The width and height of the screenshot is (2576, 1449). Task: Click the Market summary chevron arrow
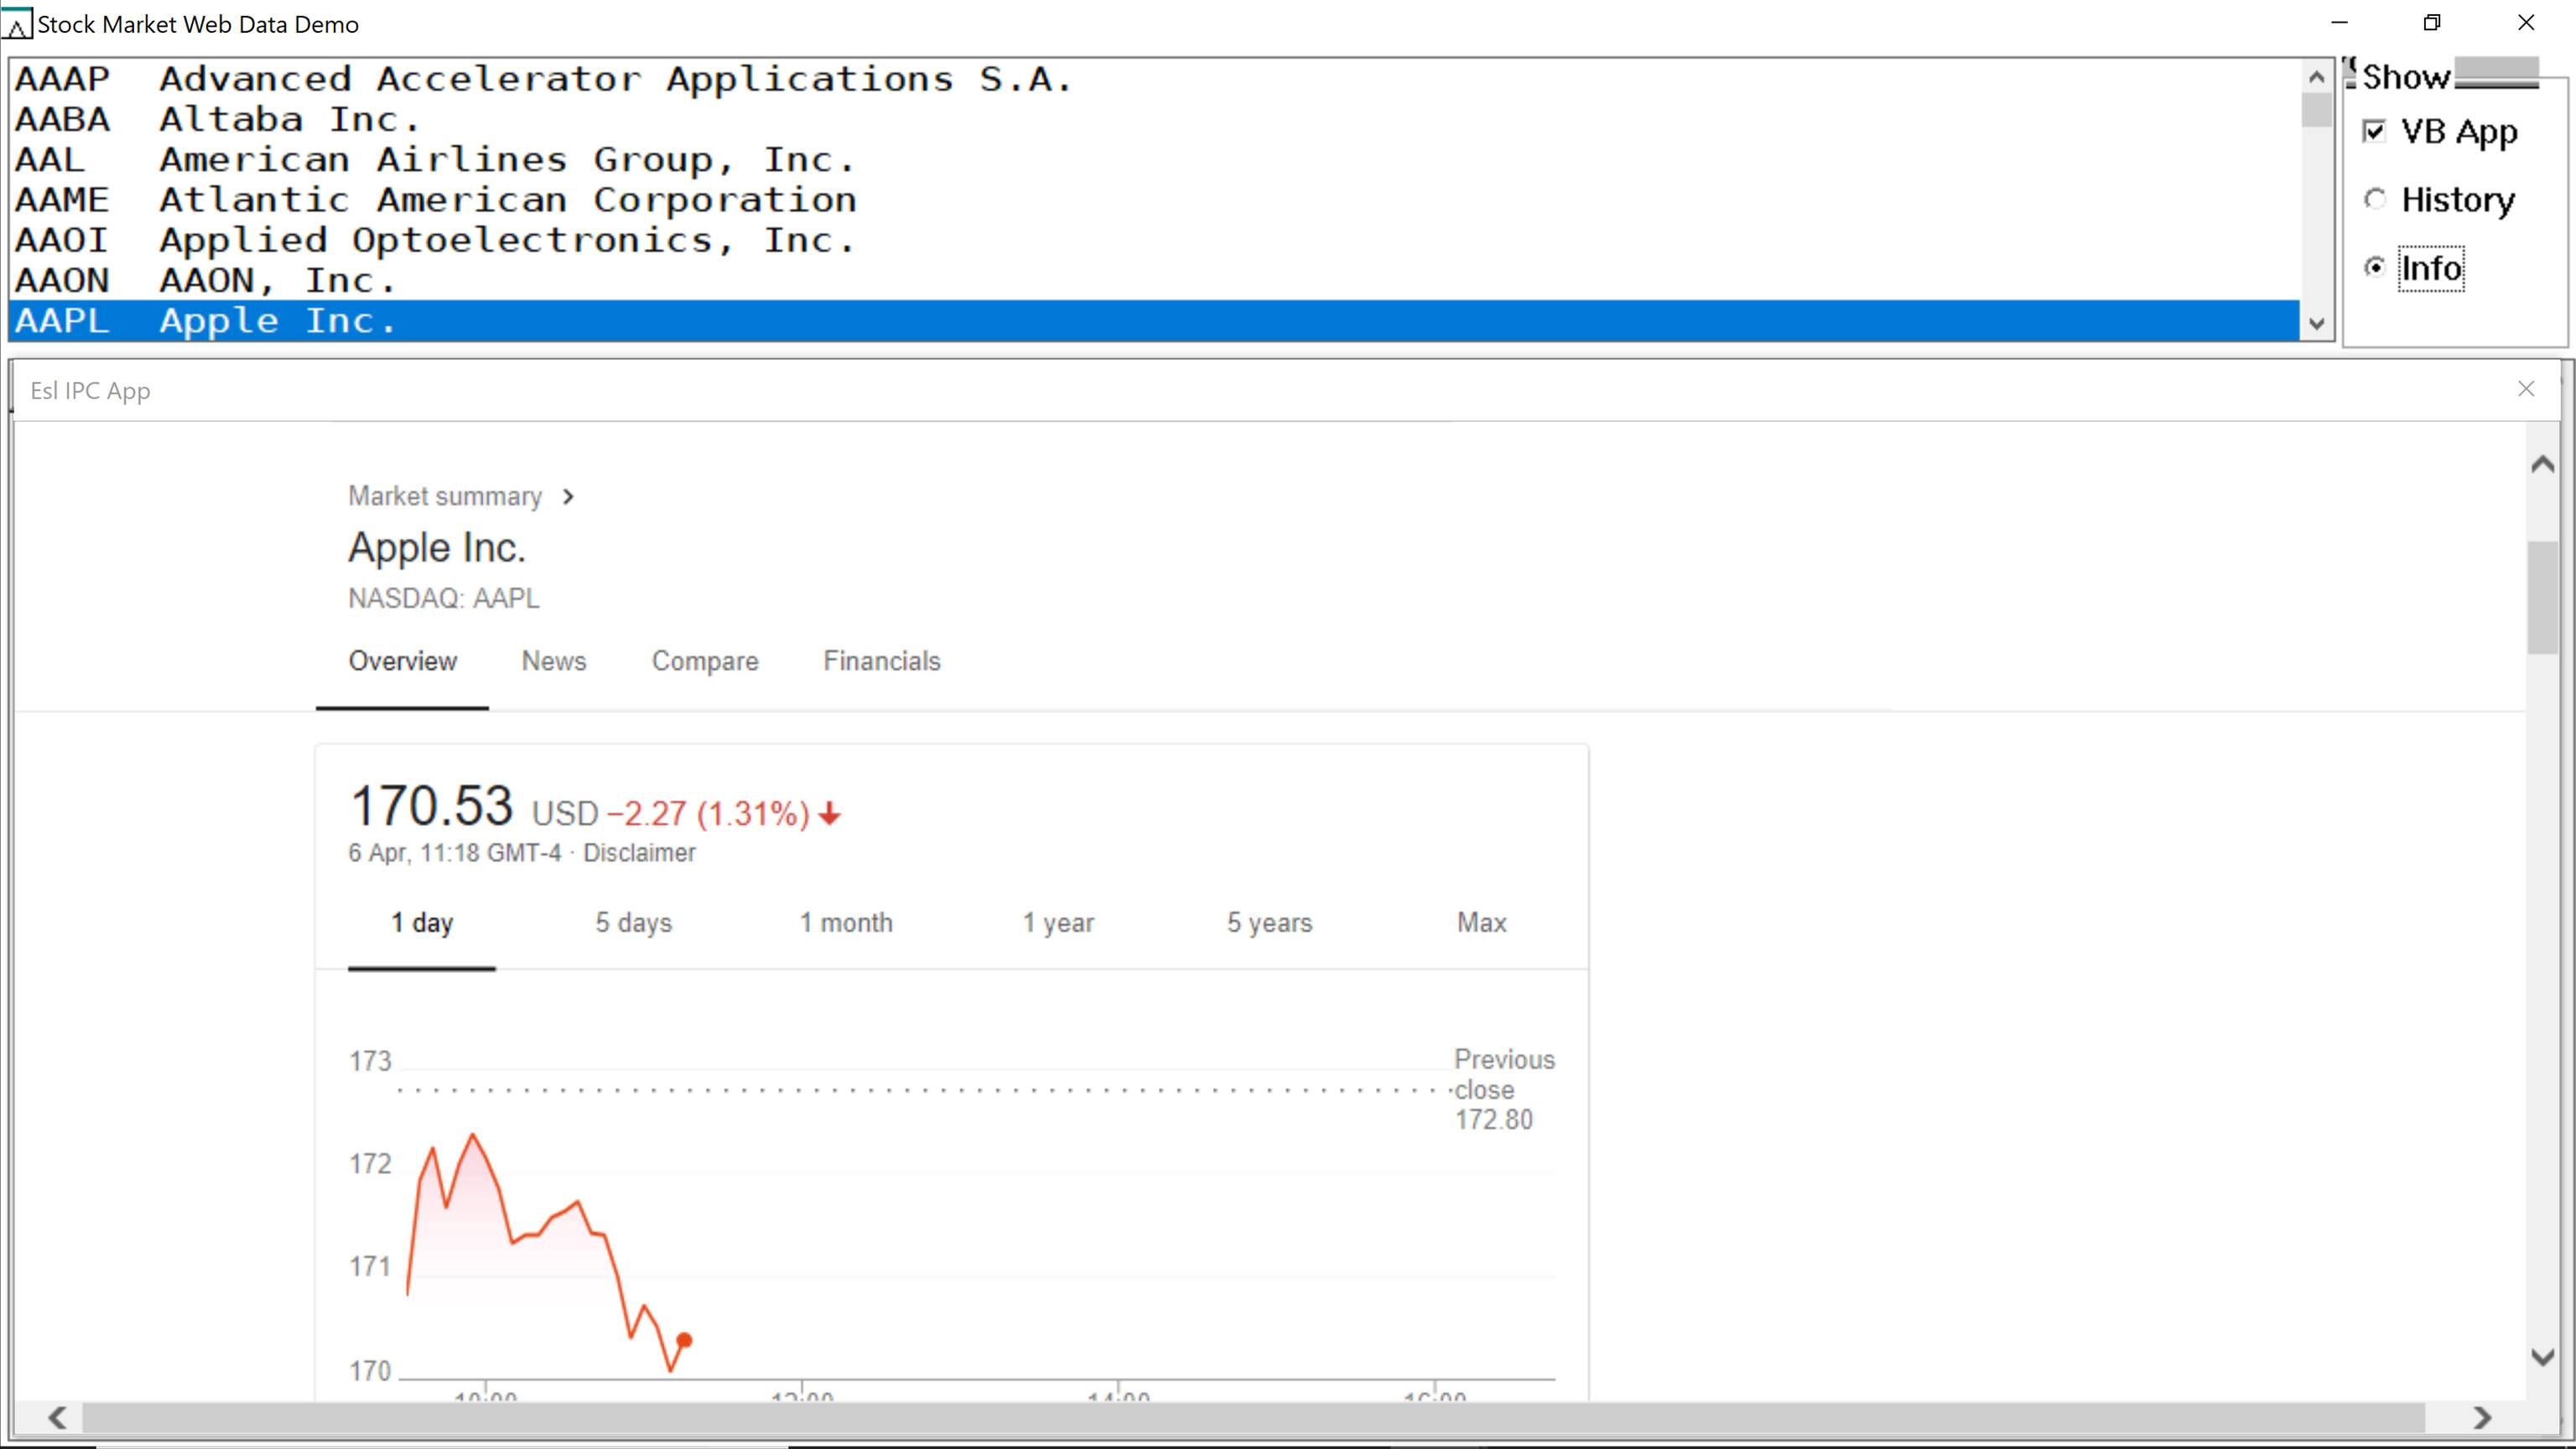[568, 497]
